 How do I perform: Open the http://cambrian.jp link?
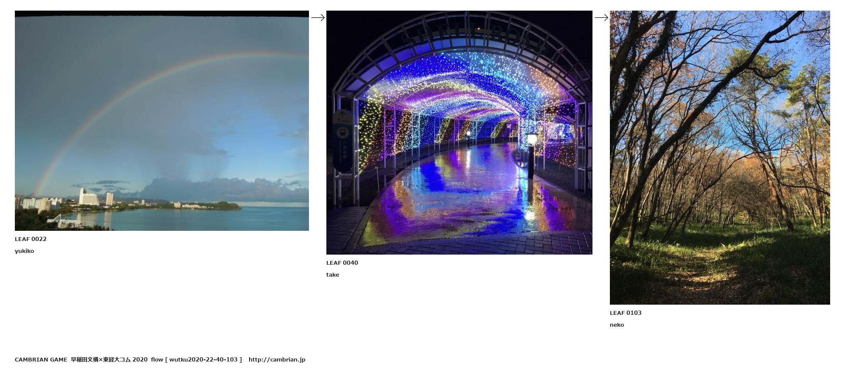coord(277,359)
